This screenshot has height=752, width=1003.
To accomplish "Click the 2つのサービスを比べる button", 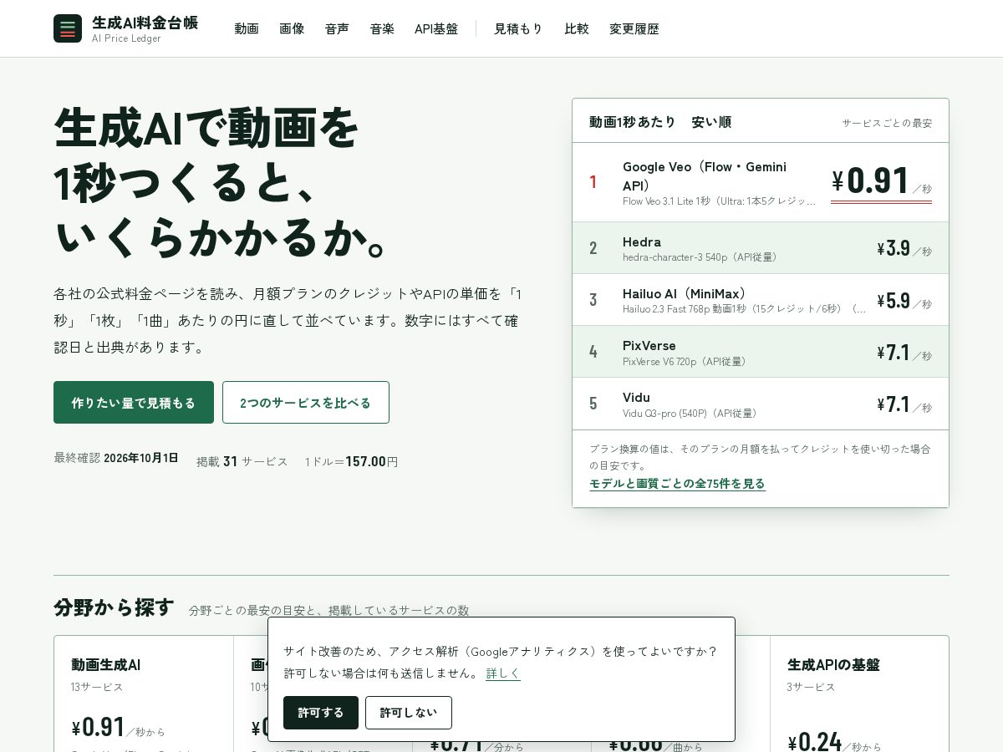I will pyautogui.click(x=306, y=403).
